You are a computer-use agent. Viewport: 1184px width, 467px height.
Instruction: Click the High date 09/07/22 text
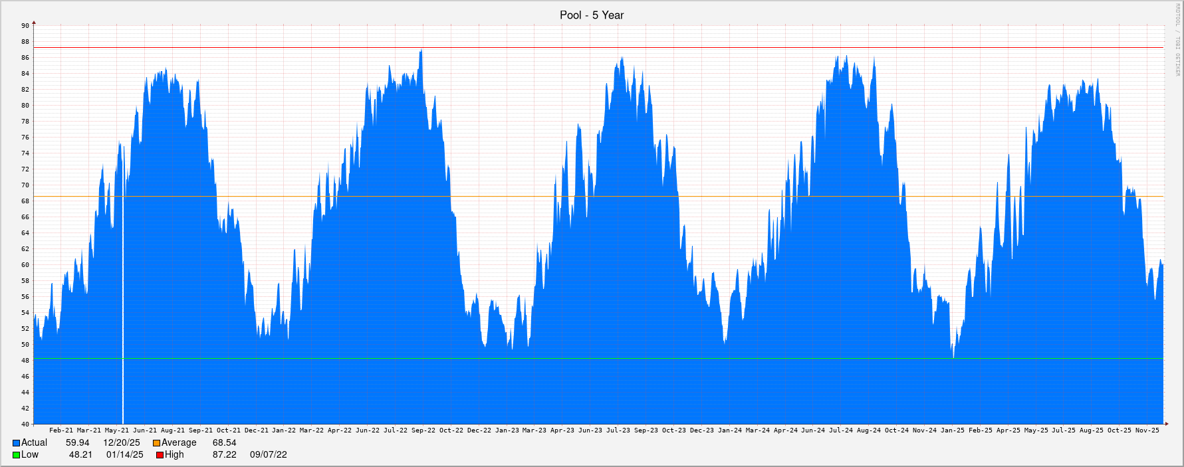pyautogui.click(x=268, y=455)
